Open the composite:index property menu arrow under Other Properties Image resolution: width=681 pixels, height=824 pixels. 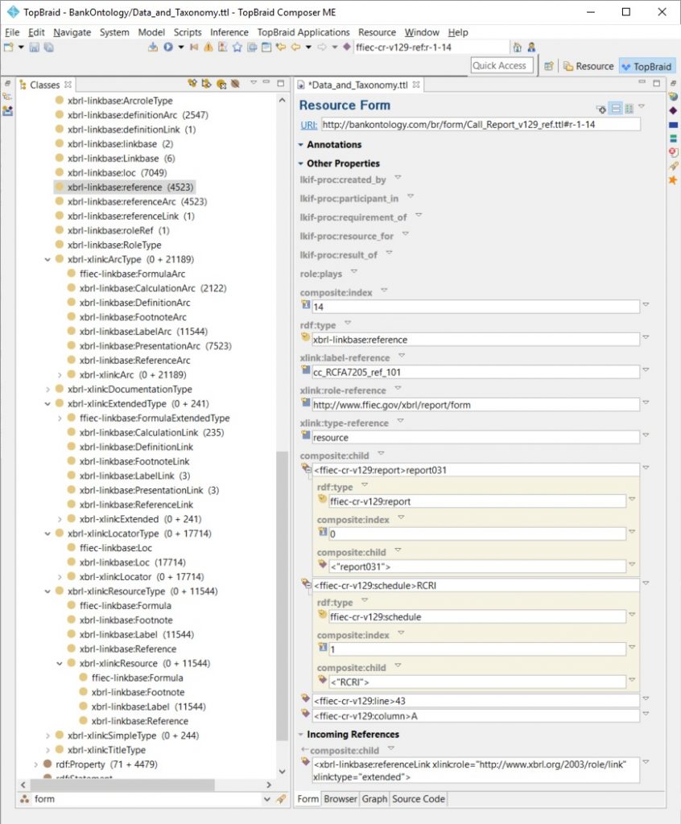coord(384,290)
